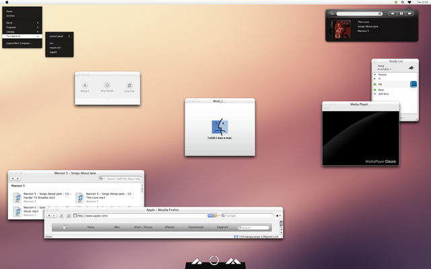Click the Finder face icon in Wish window
Image resolution: width=431 pixels, height=269 pixels.
(220, 126)
